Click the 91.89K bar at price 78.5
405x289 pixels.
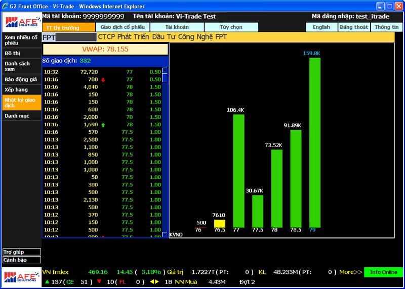click(x=296, y=179)
